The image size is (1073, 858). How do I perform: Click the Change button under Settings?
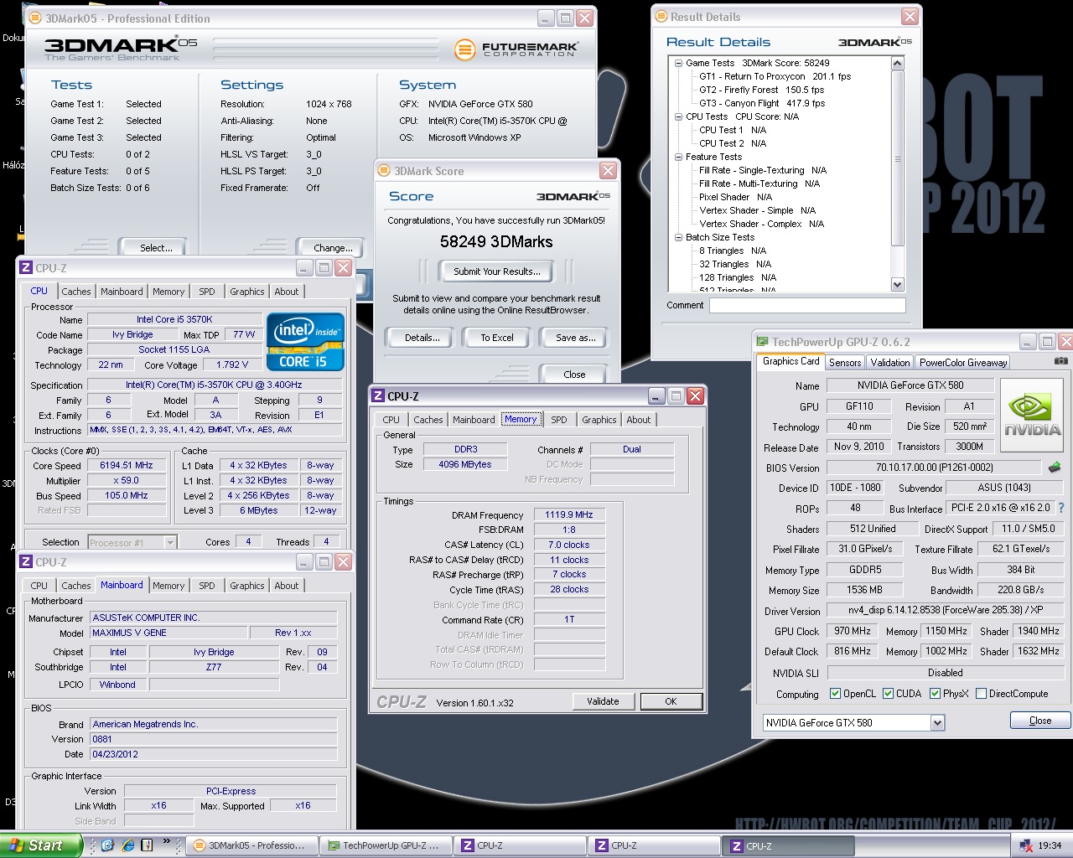pos(333,248)
